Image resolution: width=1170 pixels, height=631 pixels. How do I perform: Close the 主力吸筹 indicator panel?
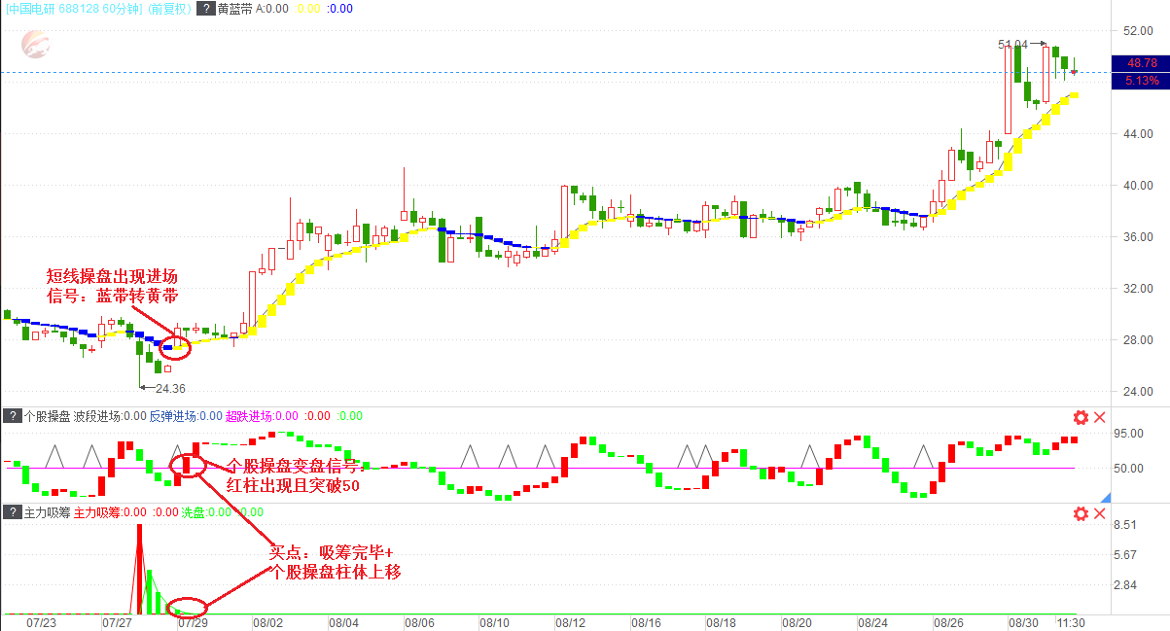pos(1100,513)
